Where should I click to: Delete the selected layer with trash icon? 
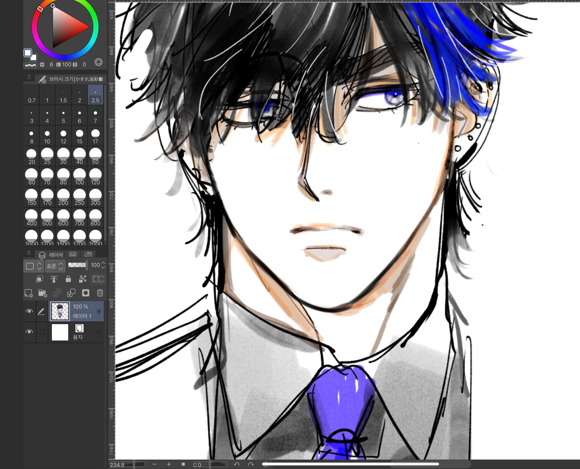(x=100, y=293)
